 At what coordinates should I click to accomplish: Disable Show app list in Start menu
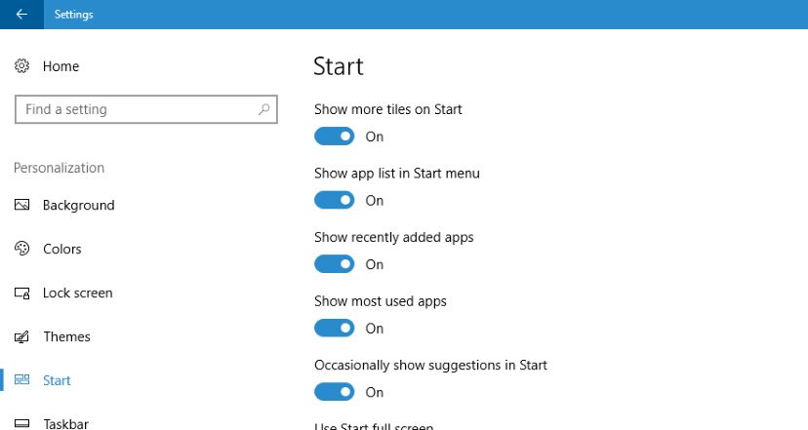(x=335, y=200)
